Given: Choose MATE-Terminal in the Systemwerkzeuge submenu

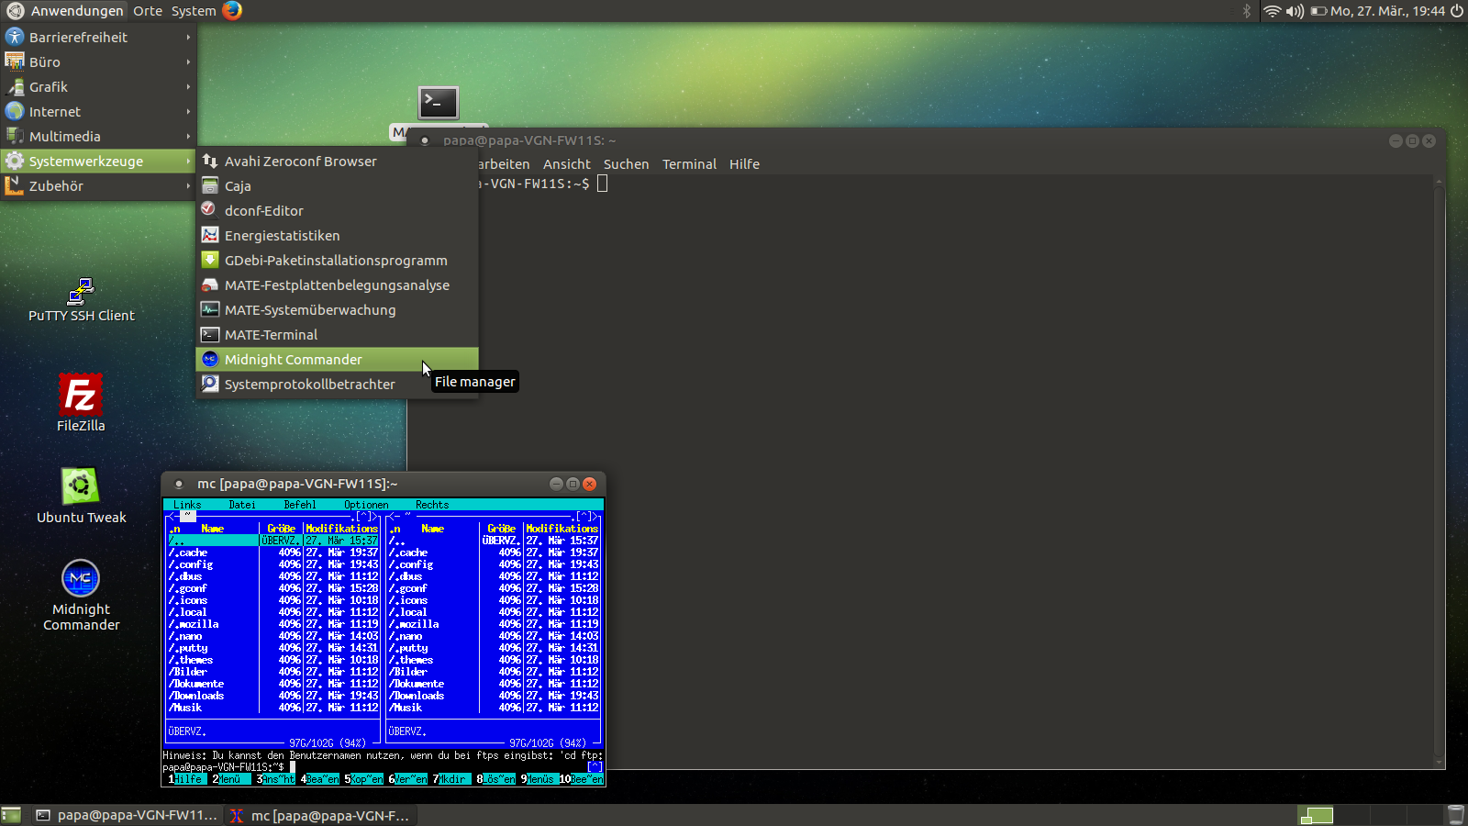Looking at the screenshot, I should pos(338,334).
